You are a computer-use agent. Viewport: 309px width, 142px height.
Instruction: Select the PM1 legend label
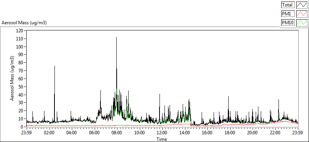288,14
